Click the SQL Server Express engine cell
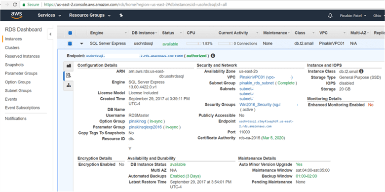 [108, 43]
